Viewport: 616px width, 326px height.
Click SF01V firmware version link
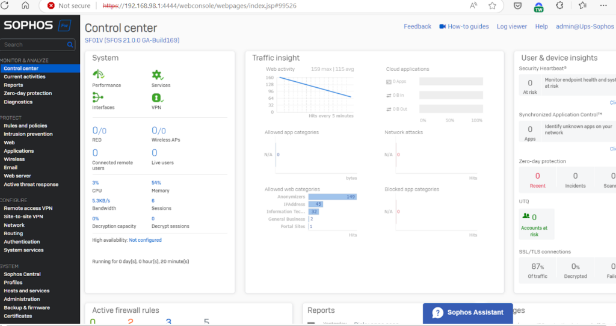click(132, 40)
